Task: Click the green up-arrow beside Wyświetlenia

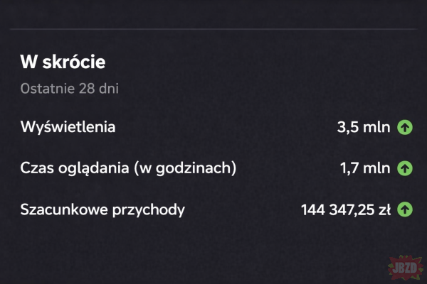Action: (404, 128)
